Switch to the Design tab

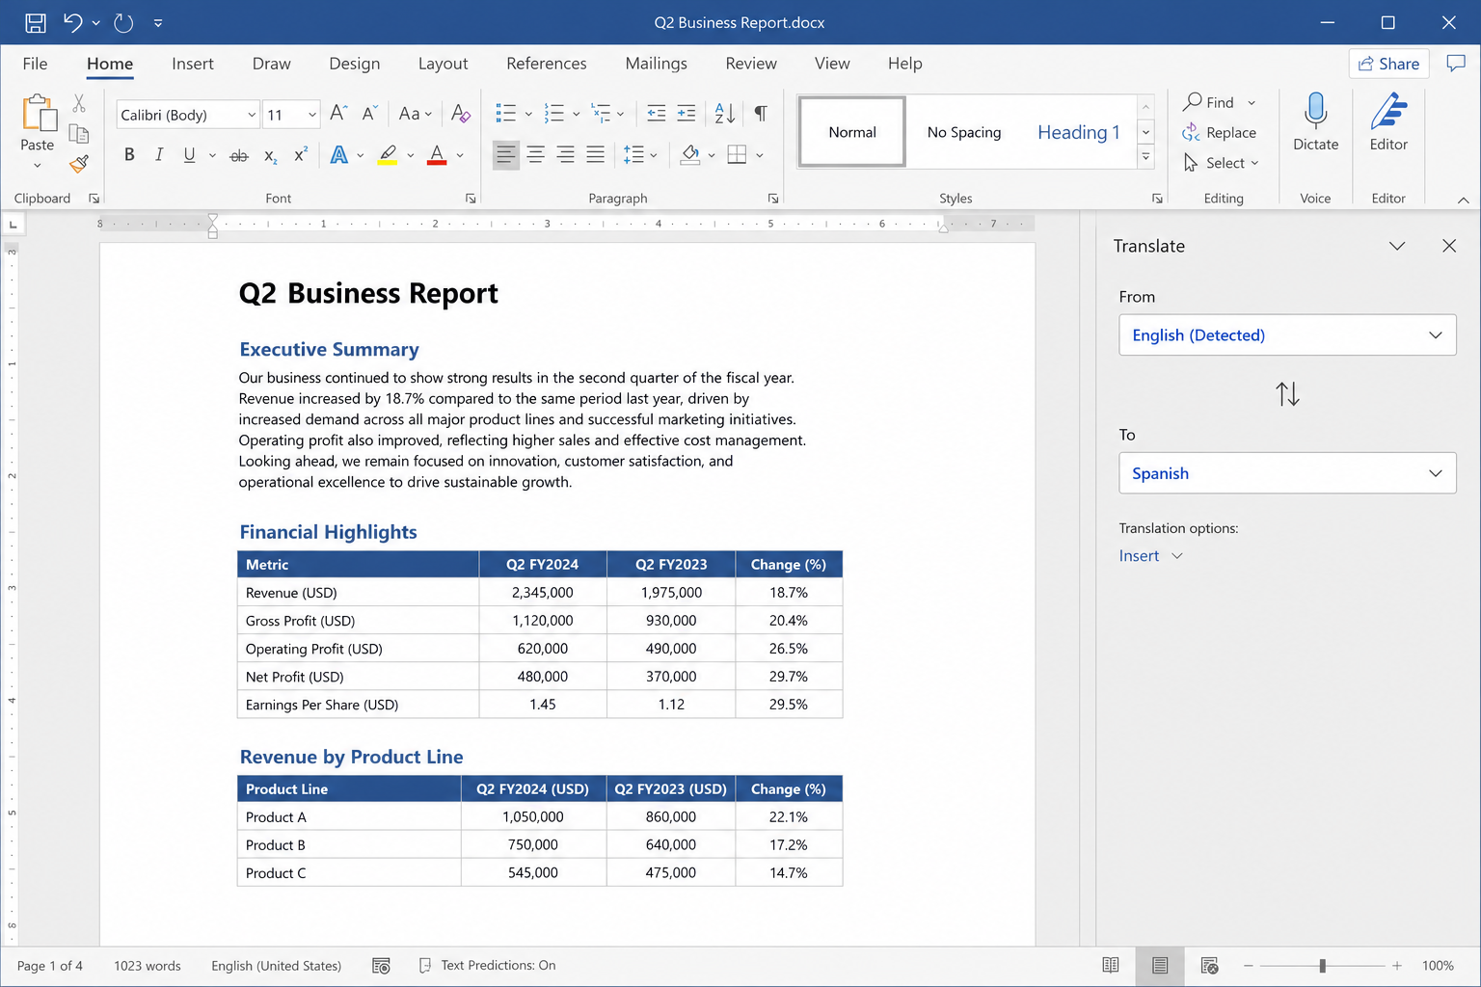point(354,64)
